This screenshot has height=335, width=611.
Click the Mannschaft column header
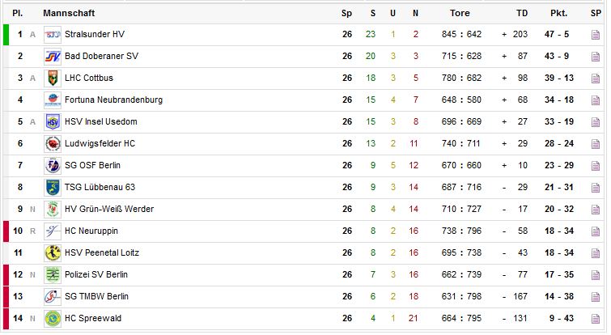click(x=66, y=13)
